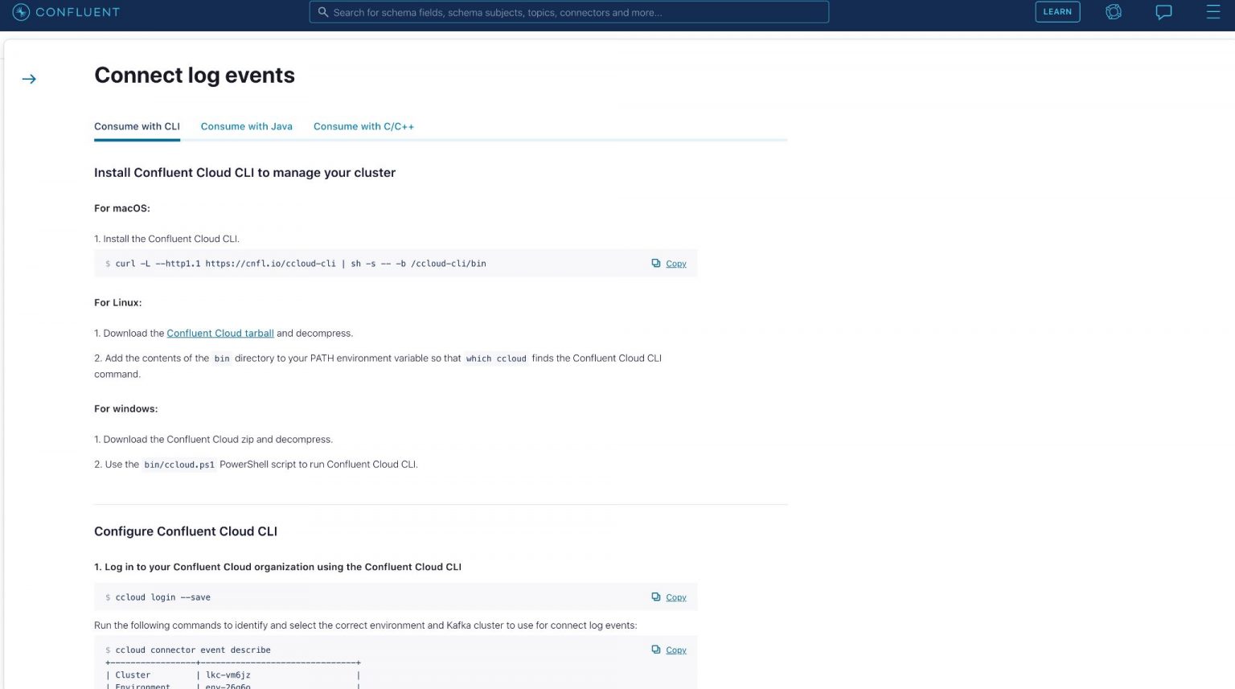
Task: Open the Confluent Cloud tarball link
Action: (220, 333)
